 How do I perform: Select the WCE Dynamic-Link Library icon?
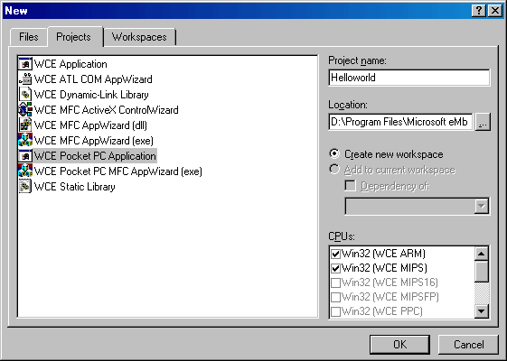pyautogui.click(x=25, y=94)
